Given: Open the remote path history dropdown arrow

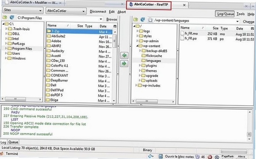Looking at the screenshot, I should (237, 21).
